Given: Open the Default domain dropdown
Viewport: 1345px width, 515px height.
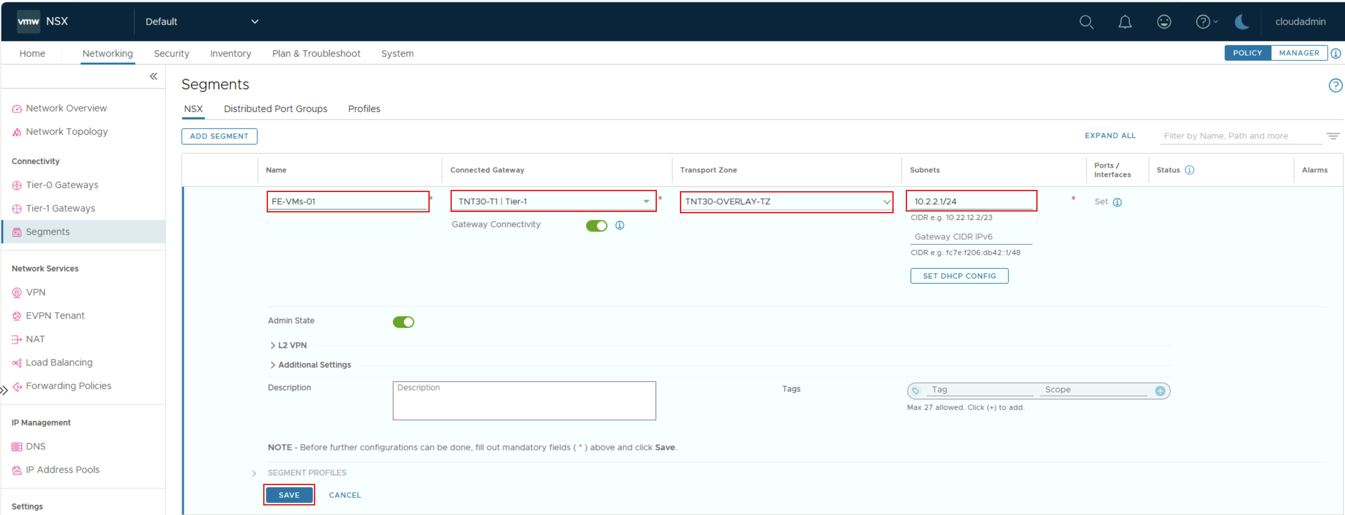Looking at the screenshot, I should pyautogui.click(x=255, y=21).
